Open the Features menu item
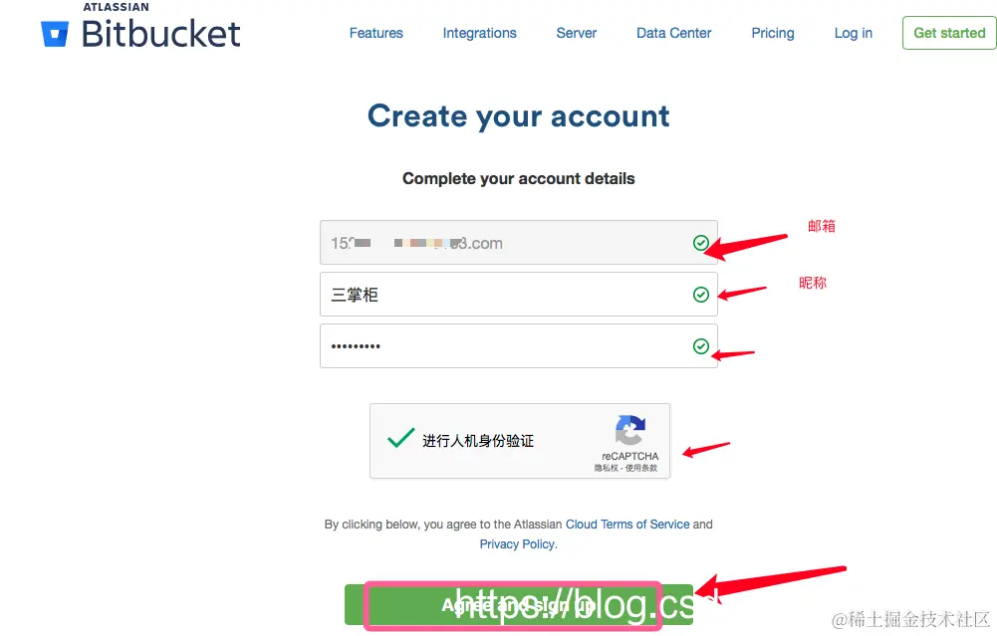Screen dimensions: 997x636 [375, 33]
